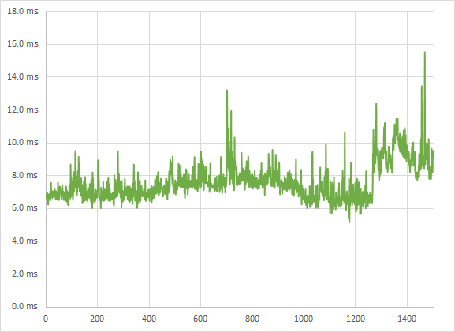Click the 8.0 ms axis label
455x332 pixels.
click(x=24, y=175)
